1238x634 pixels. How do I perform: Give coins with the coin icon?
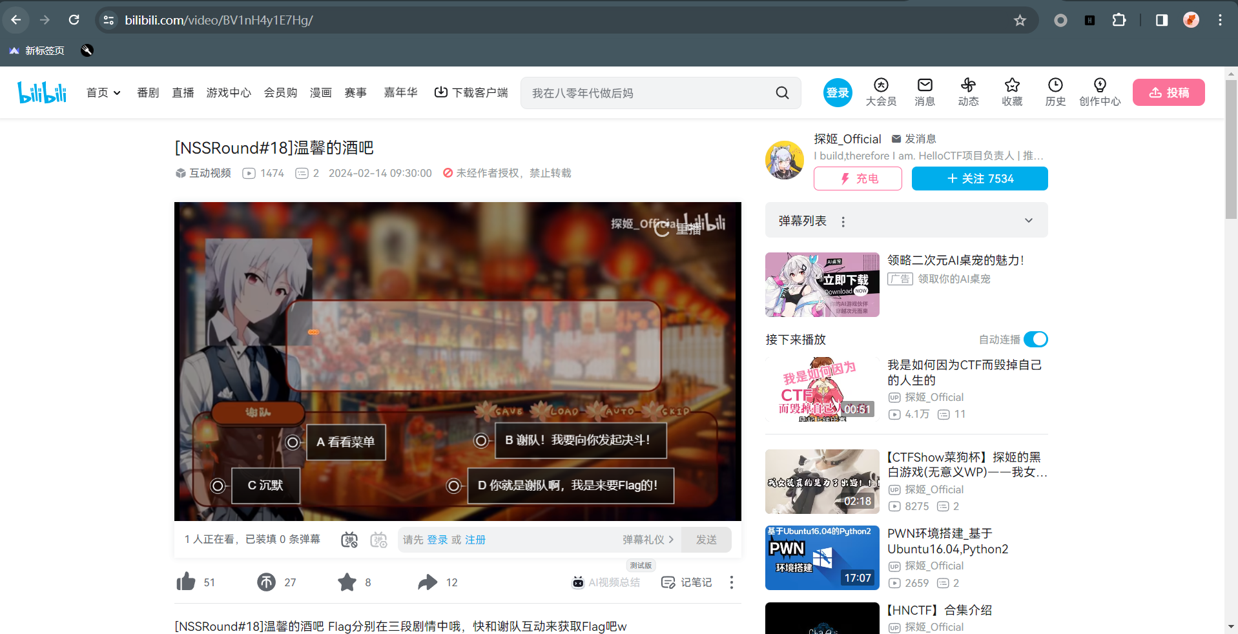(266, 582)
